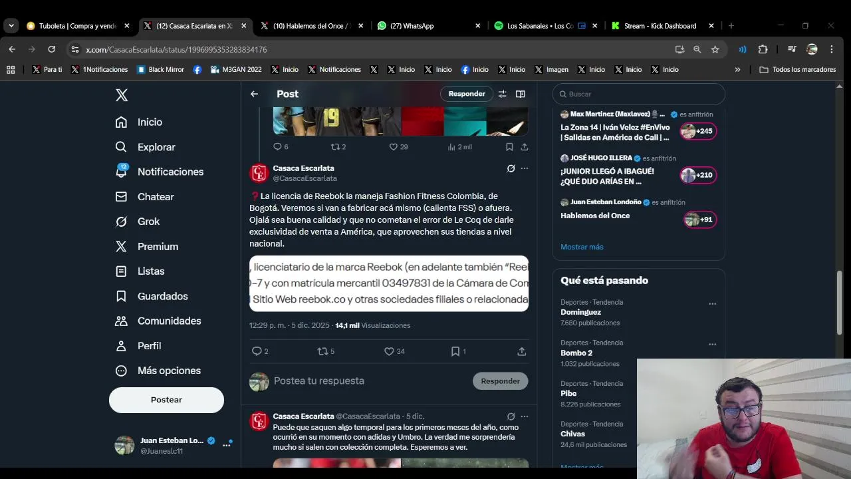Open the Todos los marcadores folder
Image resolution: width=851 pixels, height=479 pixels.
click(798, 69)
